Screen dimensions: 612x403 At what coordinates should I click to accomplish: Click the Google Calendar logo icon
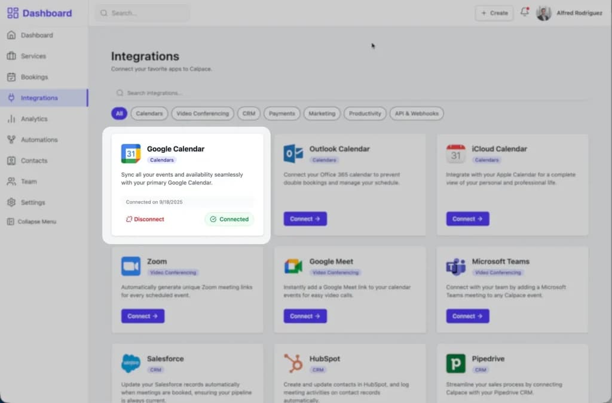click(131, 153)
